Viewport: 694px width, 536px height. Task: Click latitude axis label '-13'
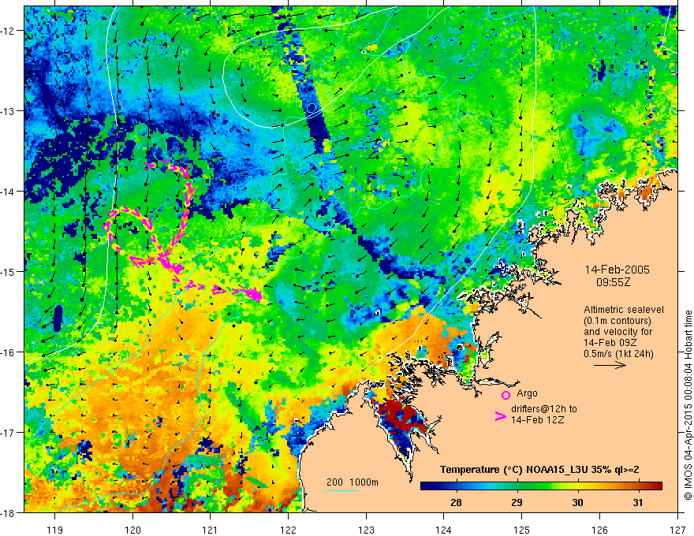9,111
